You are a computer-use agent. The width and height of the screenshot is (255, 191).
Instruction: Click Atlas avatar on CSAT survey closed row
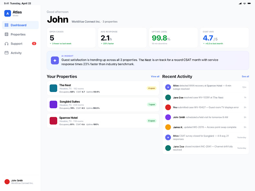point(168,137)
